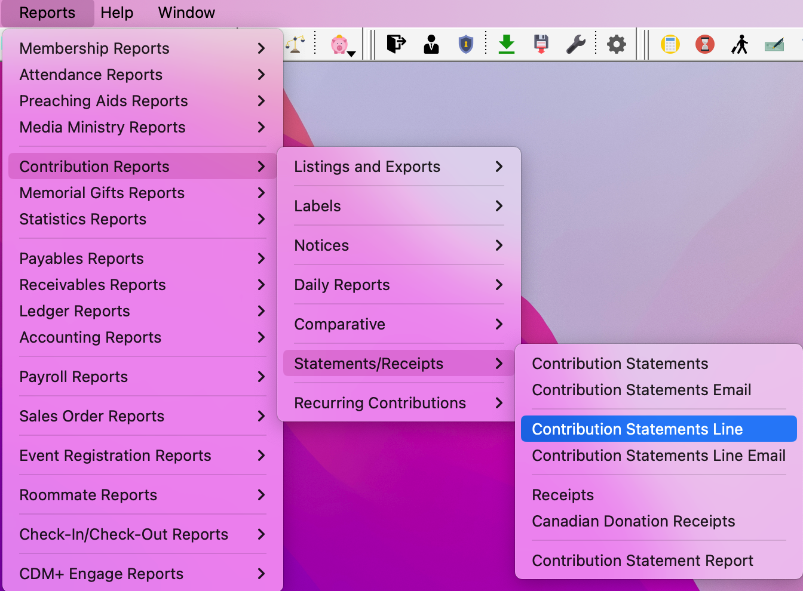Choose Canadian Donation Receipts
Viewport: 803px width, 591px height.
(633, 521)
